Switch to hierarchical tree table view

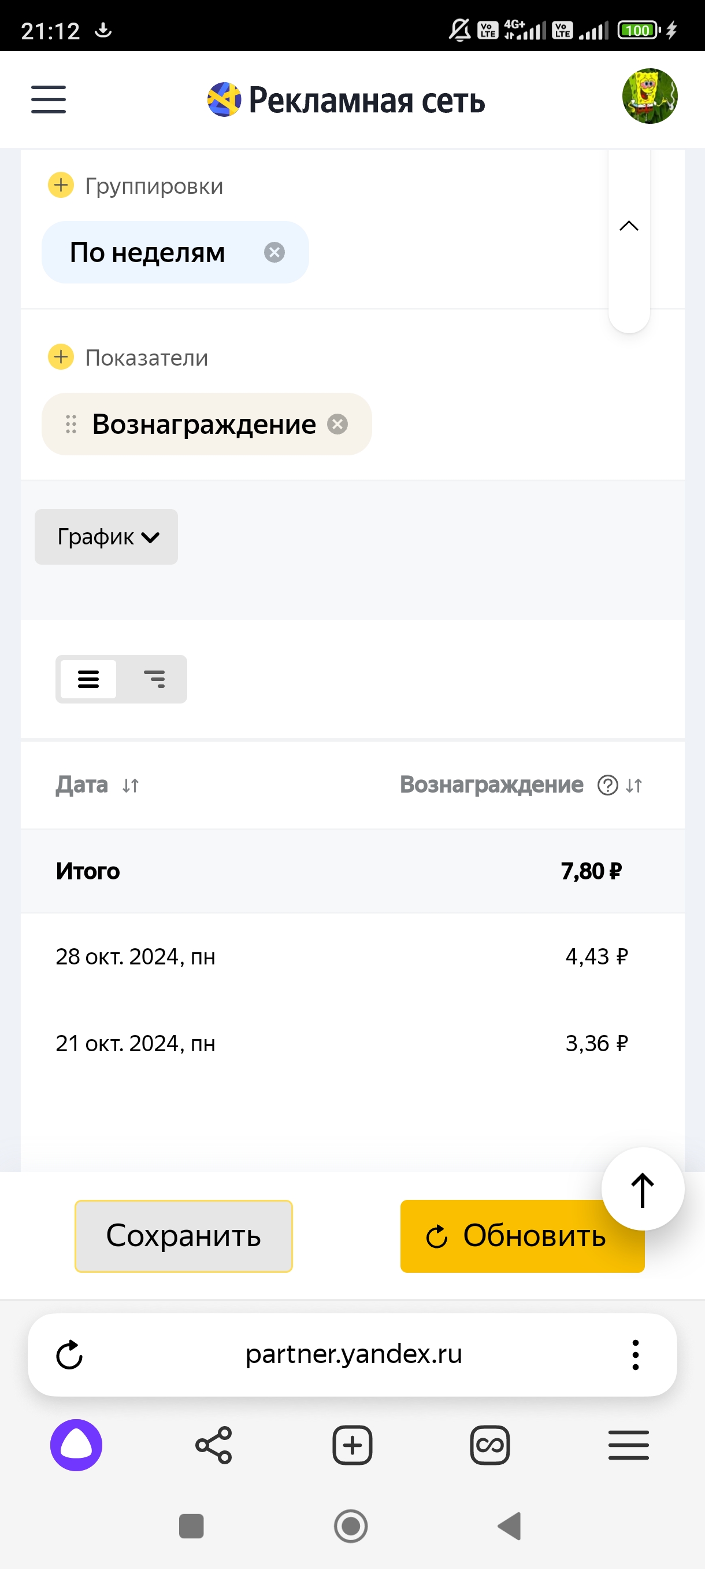(154, 679)
